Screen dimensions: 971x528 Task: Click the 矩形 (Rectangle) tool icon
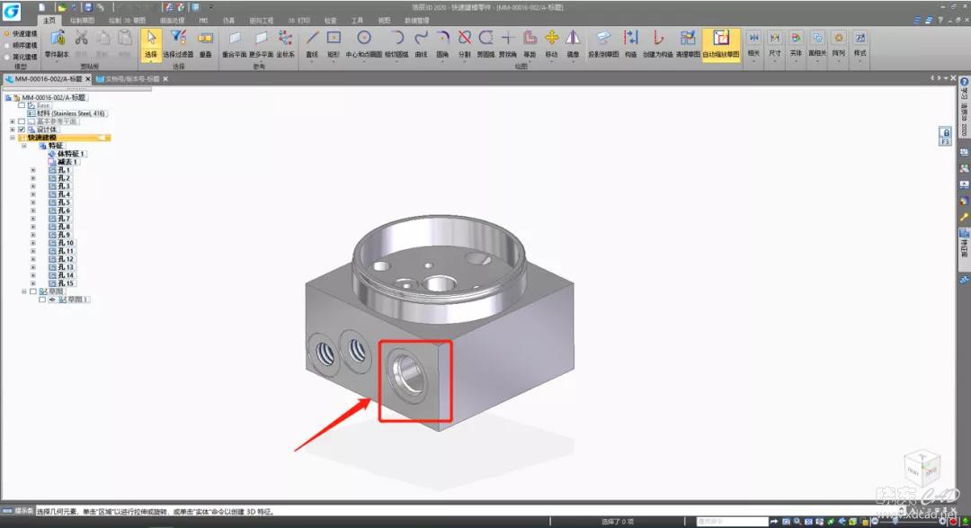[334, 39]
